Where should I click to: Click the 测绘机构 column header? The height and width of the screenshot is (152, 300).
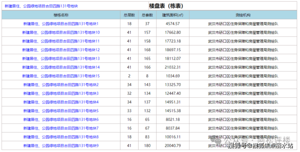(x=243, y=15)
